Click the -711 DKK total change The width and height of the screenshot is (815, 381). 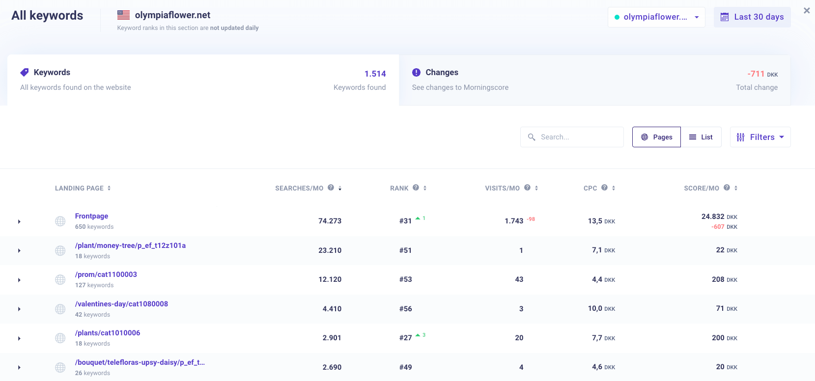pyautogui.click(x=762, y=74)
